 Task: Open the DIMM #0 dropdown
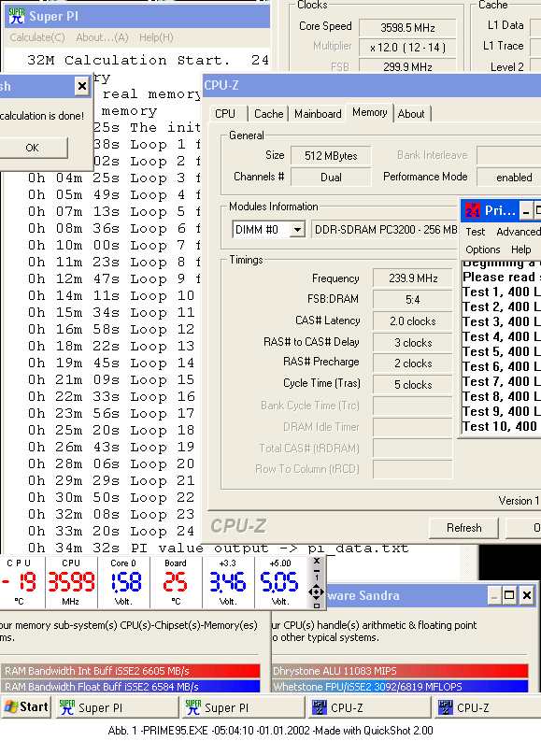click(298, 230)
